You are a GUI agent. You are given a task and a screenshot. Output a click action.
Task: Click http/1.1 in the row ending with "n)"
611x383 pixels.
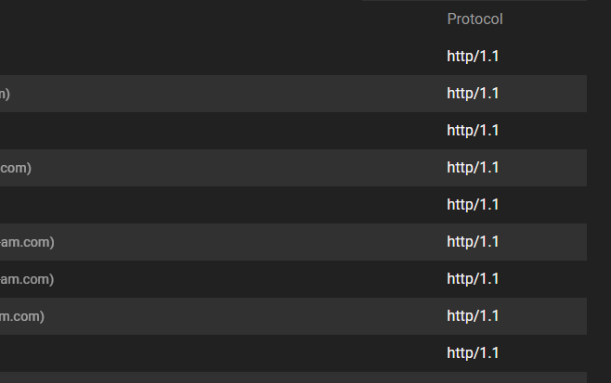[473, 94]
